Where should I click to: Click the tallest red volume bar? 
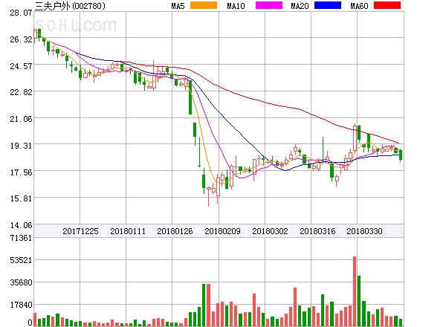(355, 291)
